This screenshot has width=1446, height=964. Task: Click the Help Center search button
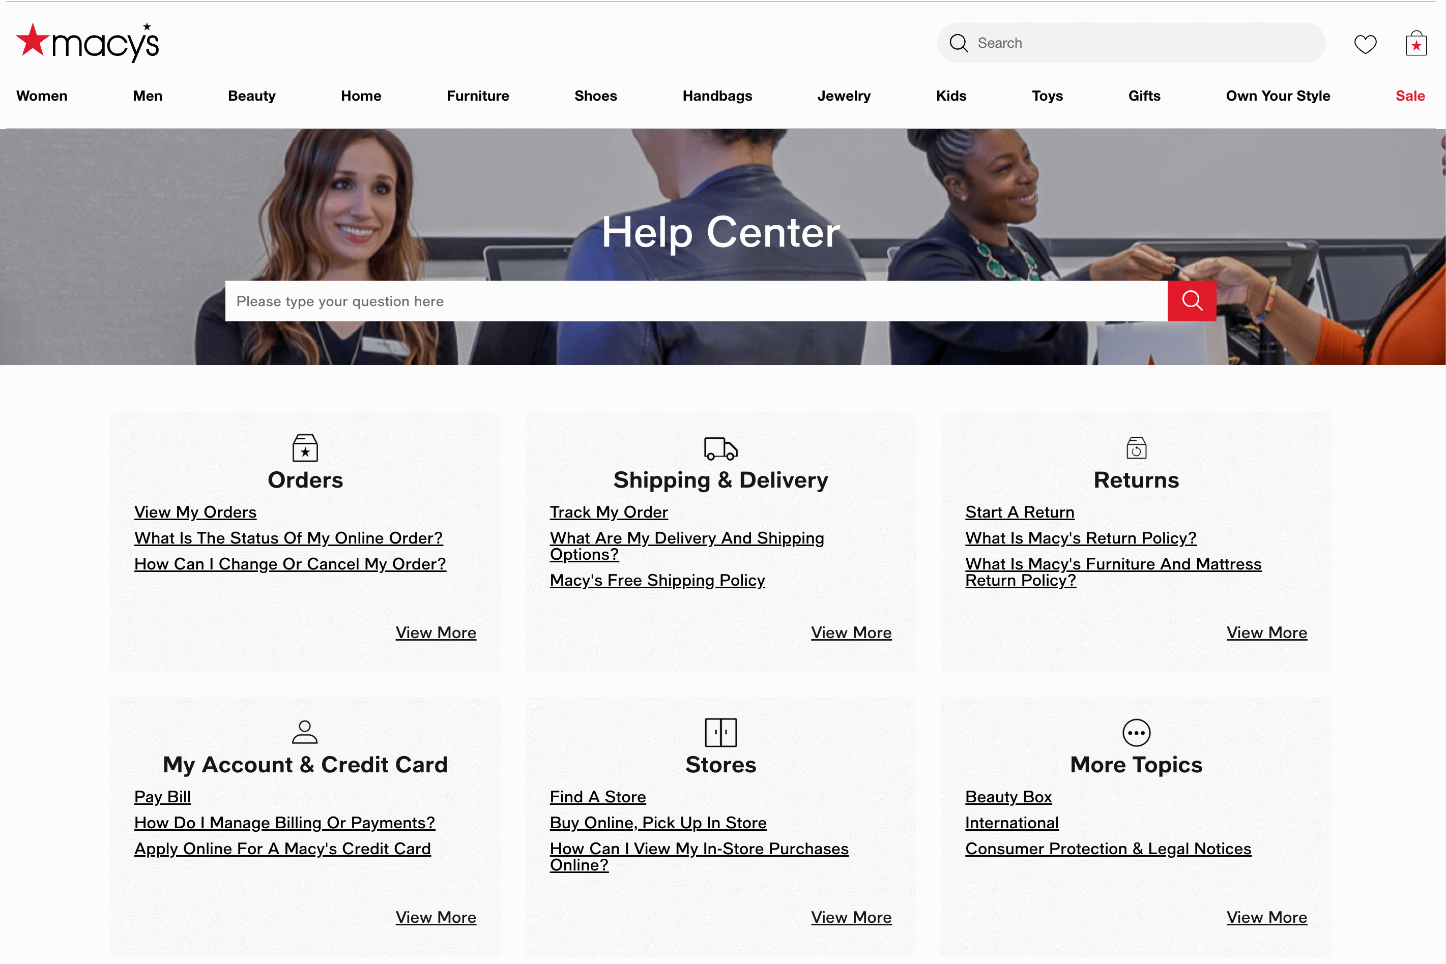pyautogui.click(x=1192, y=300)
